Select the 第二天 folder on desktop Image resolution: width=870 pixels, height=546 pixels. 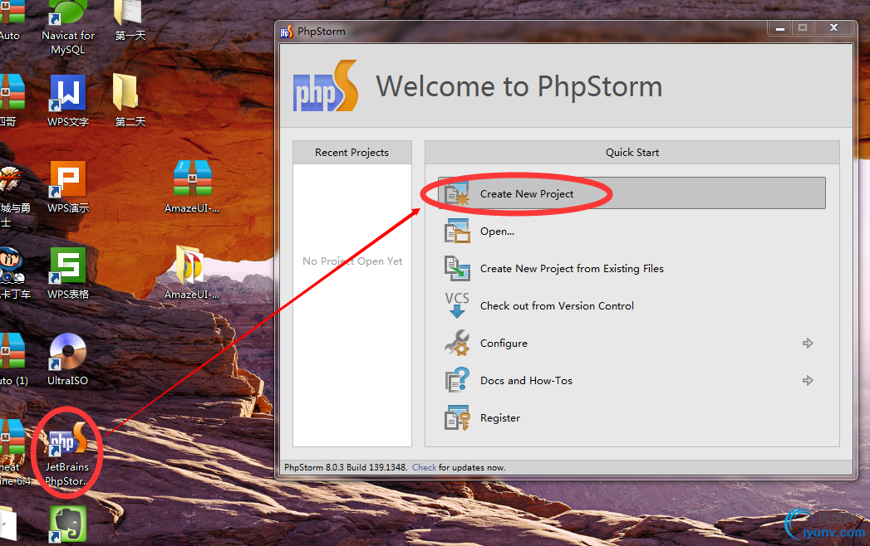[130, 100]
